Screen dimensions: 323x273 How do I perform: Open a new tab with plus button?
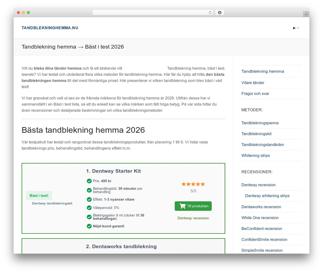pyautogui.click(x=306, y=14)
